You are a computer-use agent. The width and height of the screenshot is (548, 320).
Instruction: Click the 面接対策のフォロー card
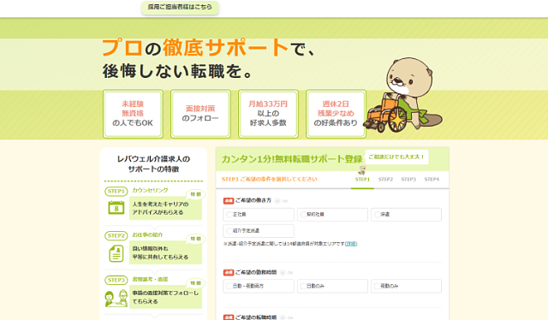pyautogui.click(x=200, y=114)
